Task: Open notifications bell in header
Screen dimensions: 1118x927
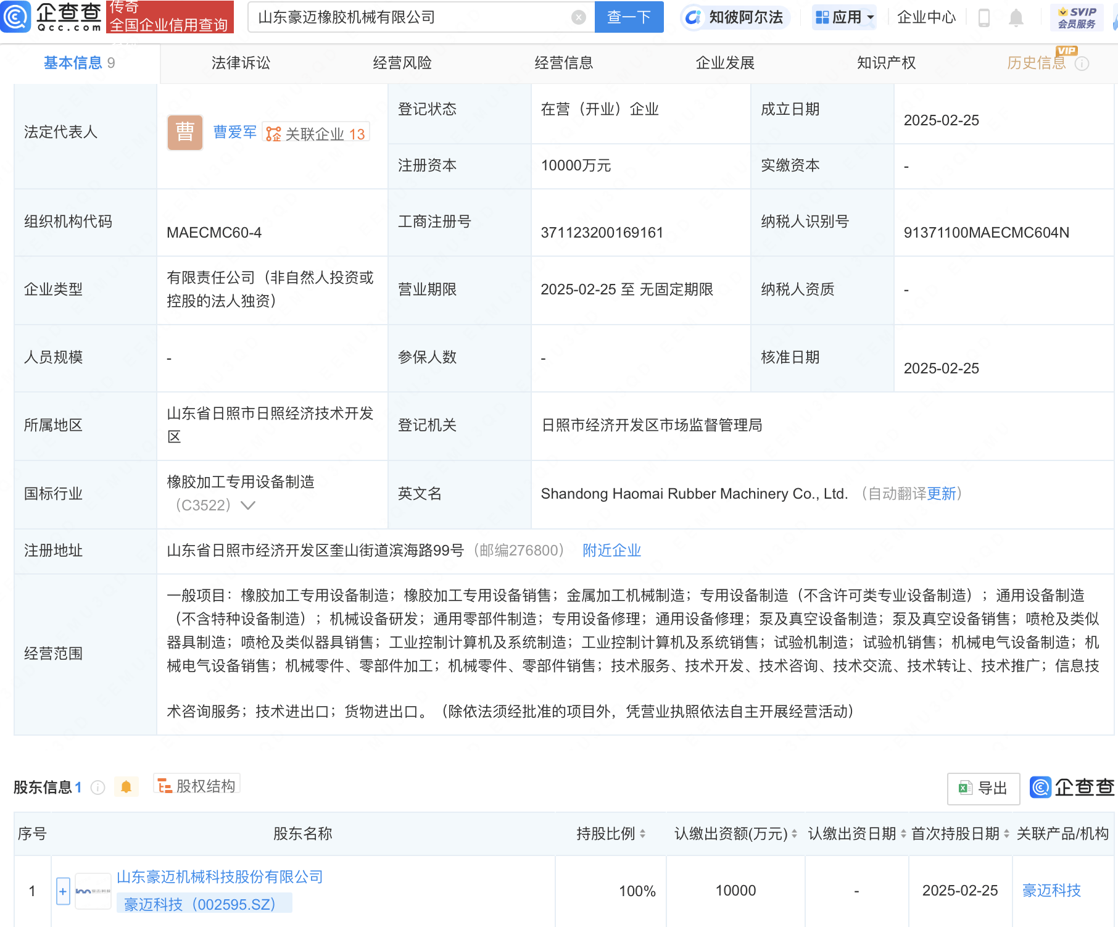Action: [x=1016, y=18]
